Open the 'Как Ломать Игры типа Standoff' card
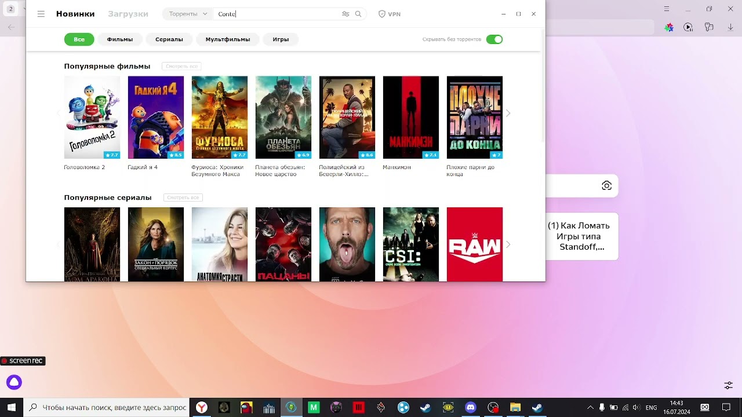Image resolution: width=742 pixels, height=417 pixels. 582,236
